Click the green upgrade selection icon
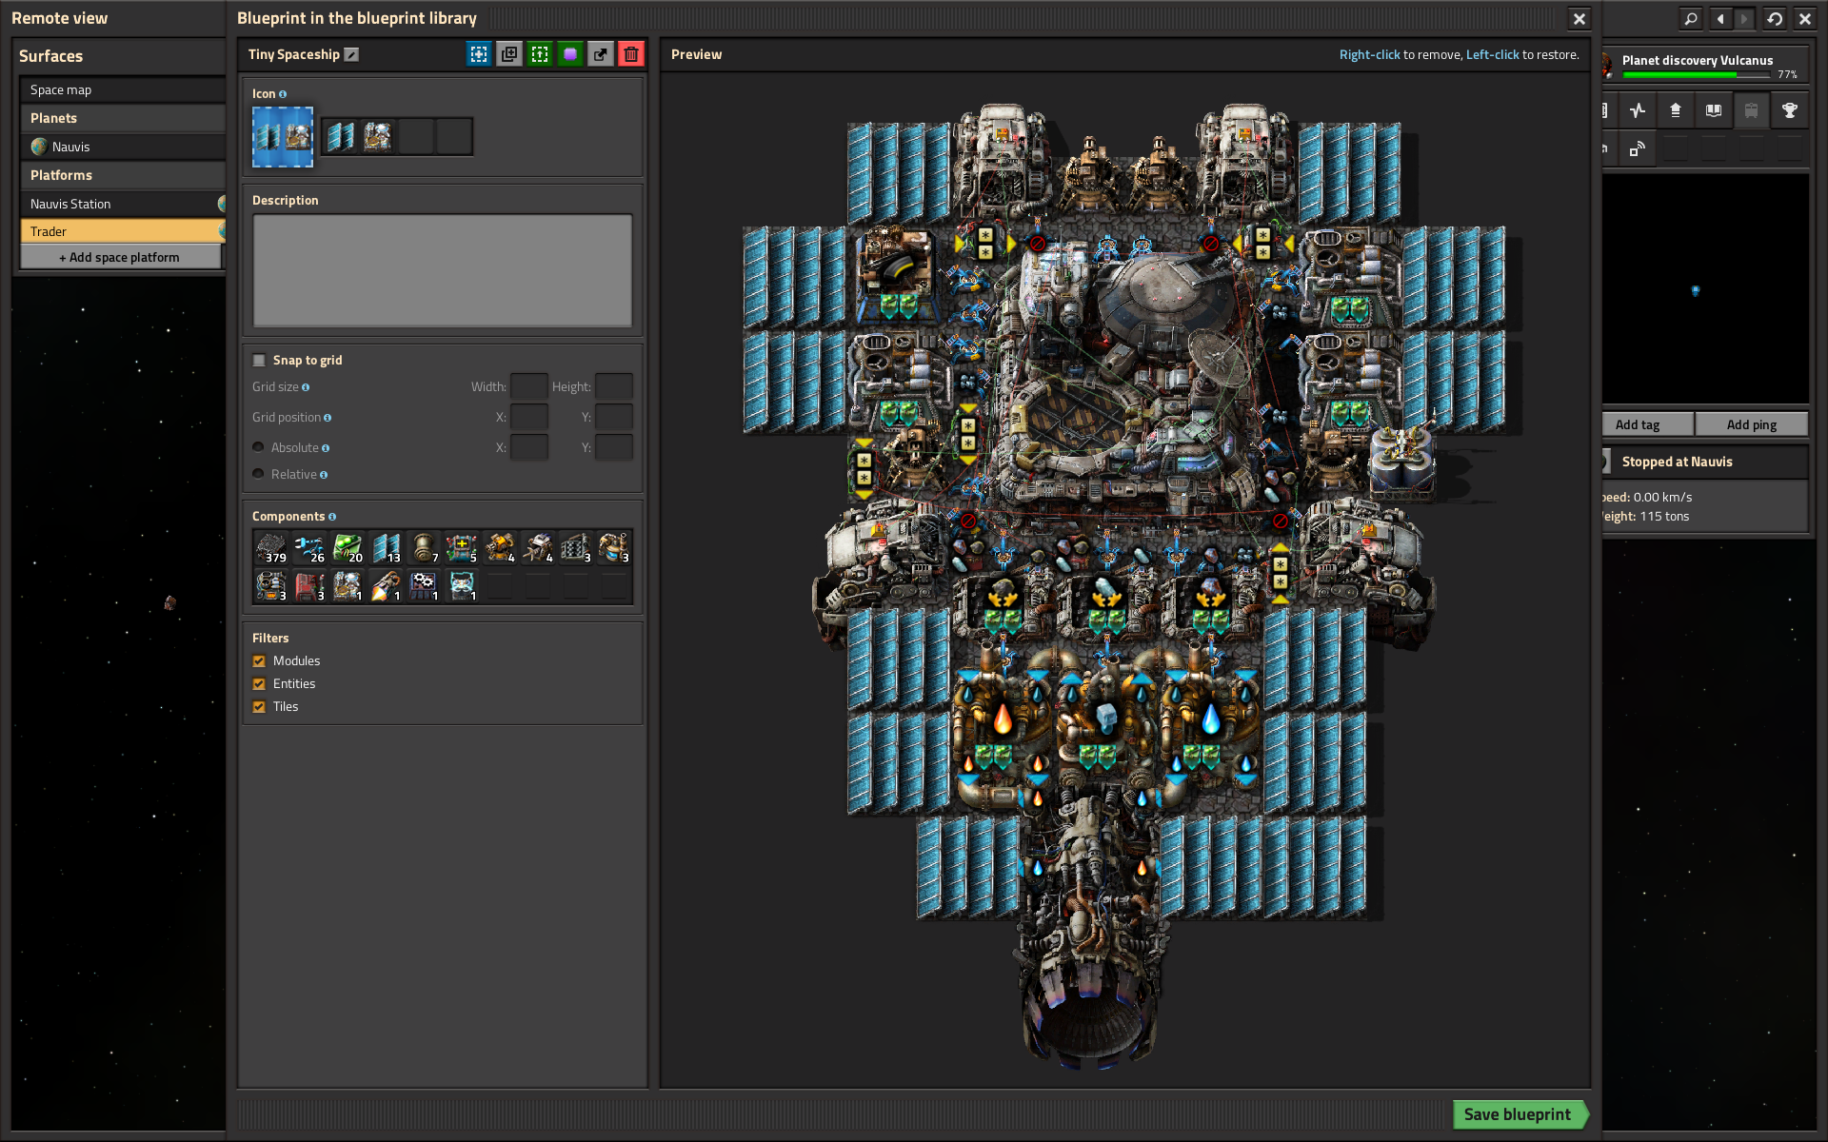 (x=540, y=54)
